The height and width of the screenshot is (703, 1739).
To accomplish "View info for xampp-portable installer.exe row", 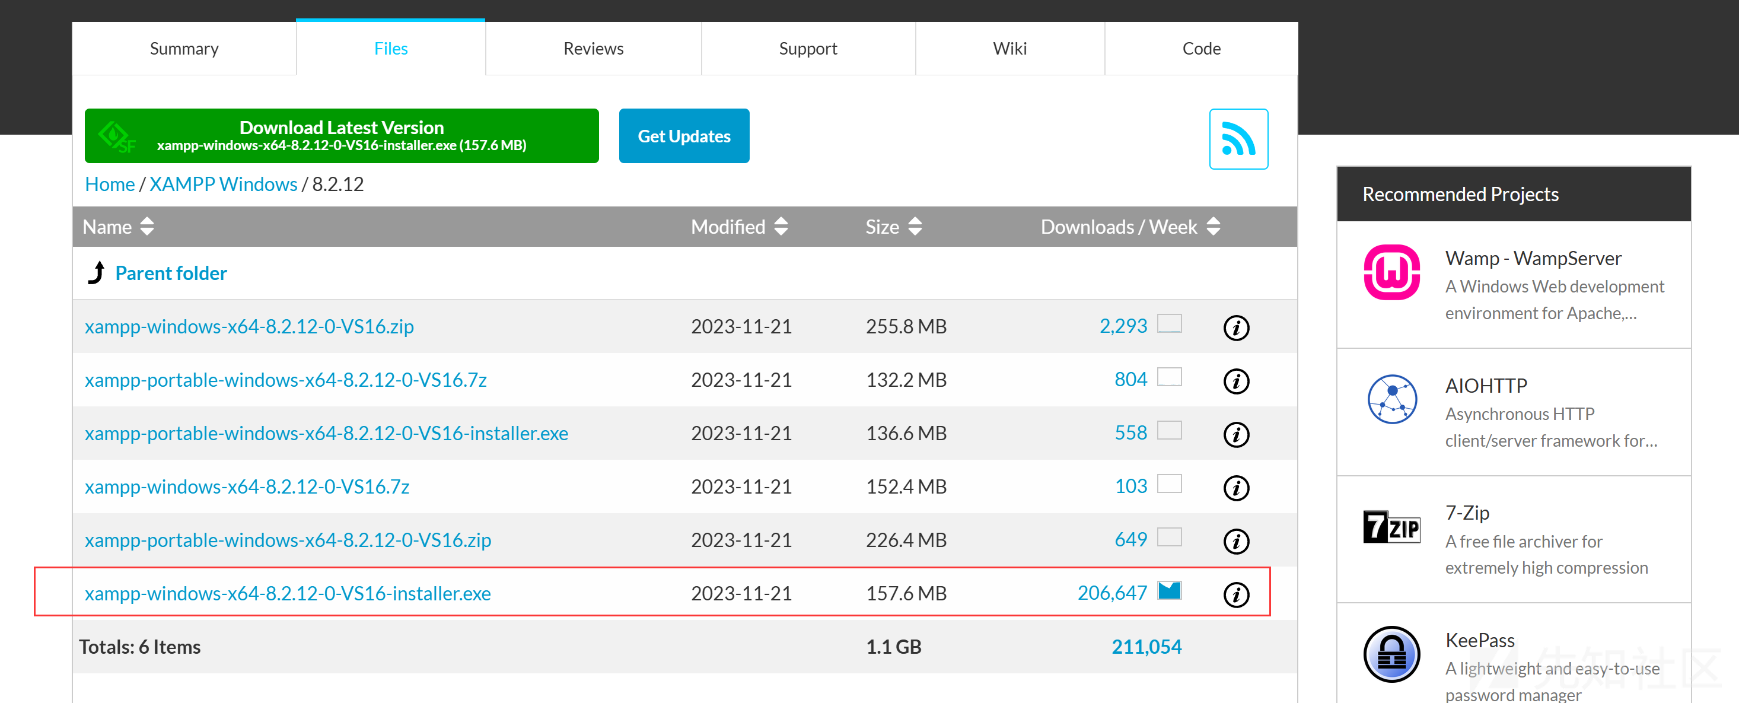I will coord(1235,435).
